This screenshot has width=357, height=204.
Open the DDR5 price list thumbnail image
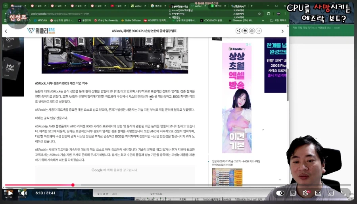pos(227,177)
